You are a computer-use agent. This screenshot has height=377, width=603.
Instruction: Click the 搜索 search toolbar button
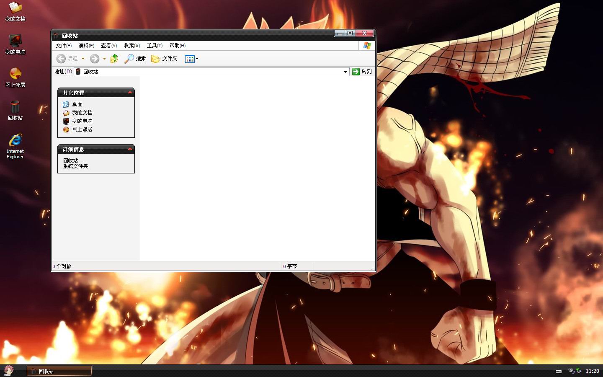coord(135,59)
